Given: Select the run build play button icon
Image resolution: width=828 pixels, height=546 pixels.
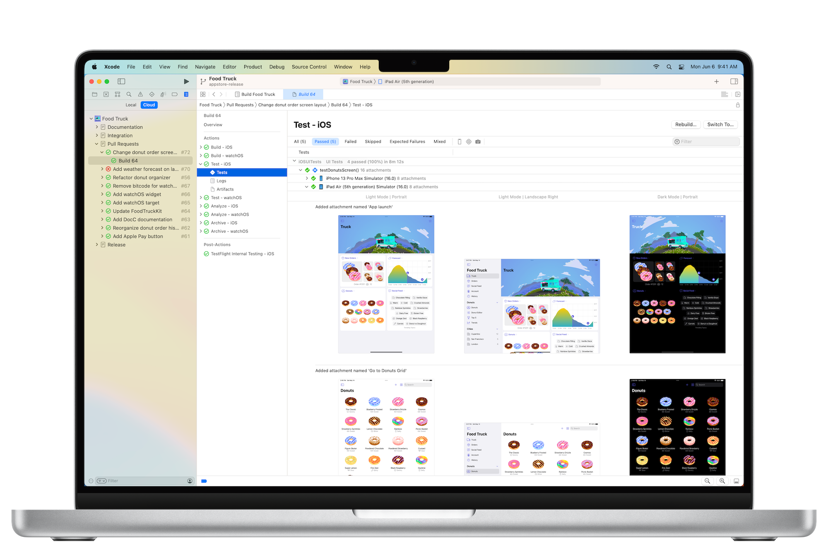Looking at the screenshot, I should [186, 81].
